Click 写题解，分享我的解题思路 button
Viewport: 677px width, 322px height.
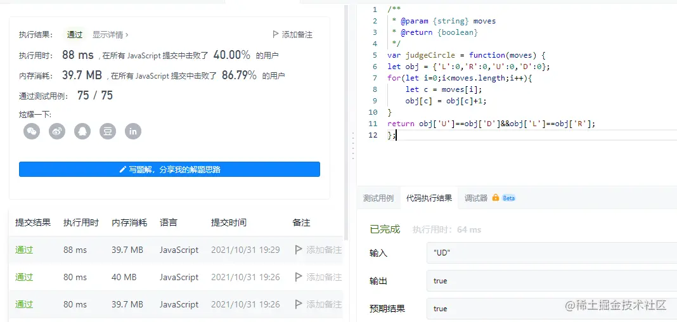pyautogui.click(x=169, y=169)
